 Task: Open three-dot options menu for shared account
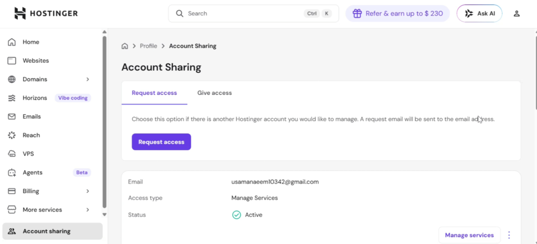coord(509,235)
